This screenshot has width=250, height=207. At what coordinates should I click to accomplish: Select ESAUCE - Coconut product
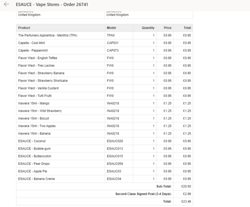(x=31, y=141)
